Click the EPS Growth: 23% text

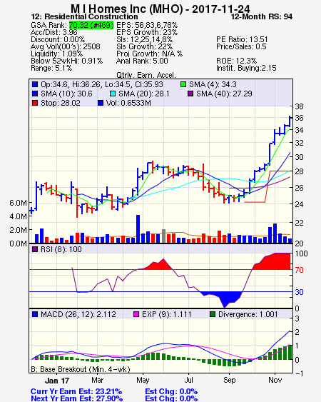point(147,32)
